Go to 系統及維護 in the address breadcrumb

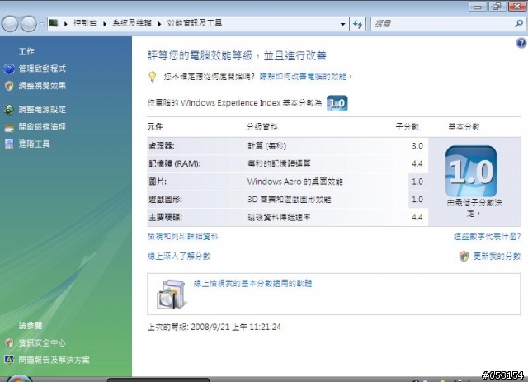point(132,23)
